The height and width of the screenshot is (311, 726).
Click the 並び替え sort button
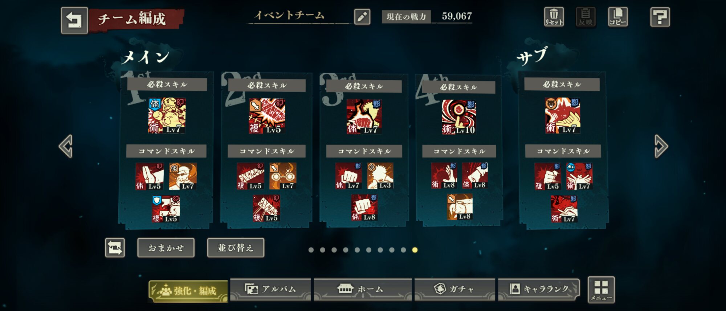[x=236, y=248]
